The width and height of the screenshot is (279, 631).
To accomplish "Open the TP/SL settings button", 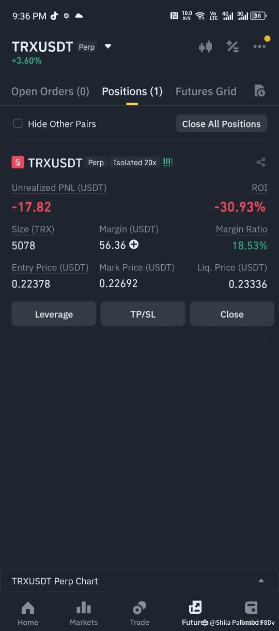I will (x=143, y=314).
